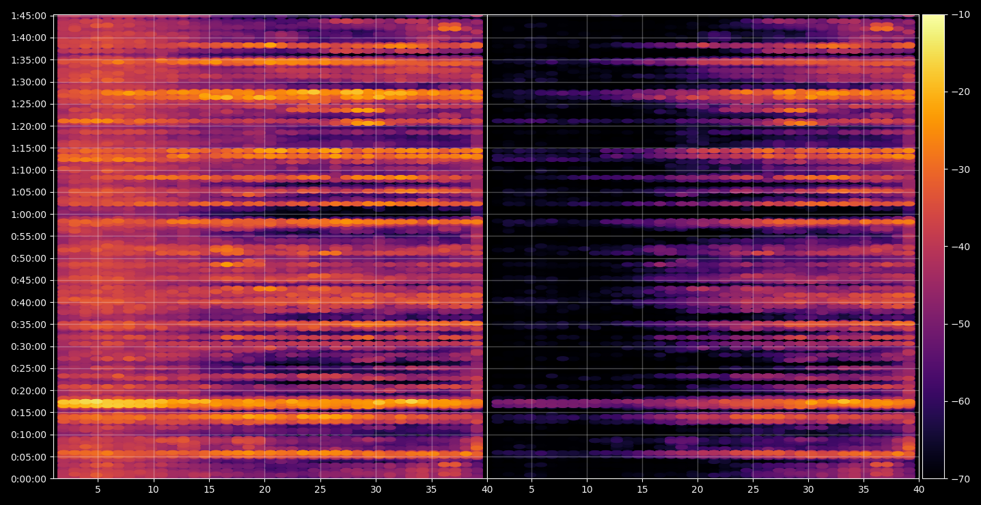981x505 pixels.
Task: Click the 1:15:00 tick label
Action: point(29,148)
